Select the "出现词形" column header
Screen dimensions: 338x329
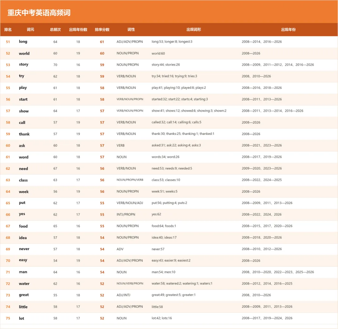194,29
